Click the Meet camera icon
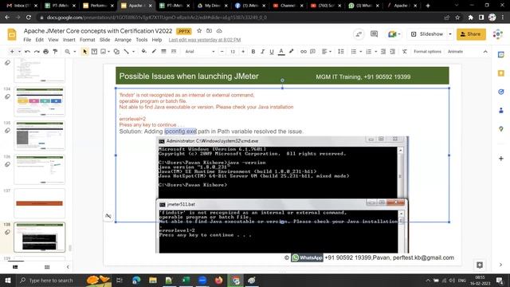The height and width of the screenshot is (287, 510). (x=394, y=33)
